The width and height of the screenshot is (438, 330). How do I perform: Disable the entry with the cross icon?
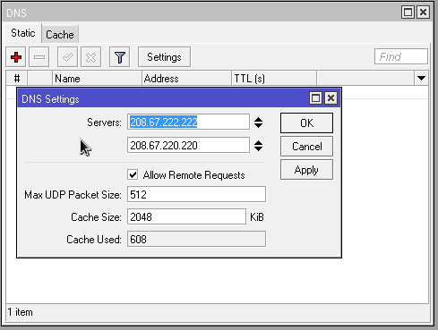(91, 57)
